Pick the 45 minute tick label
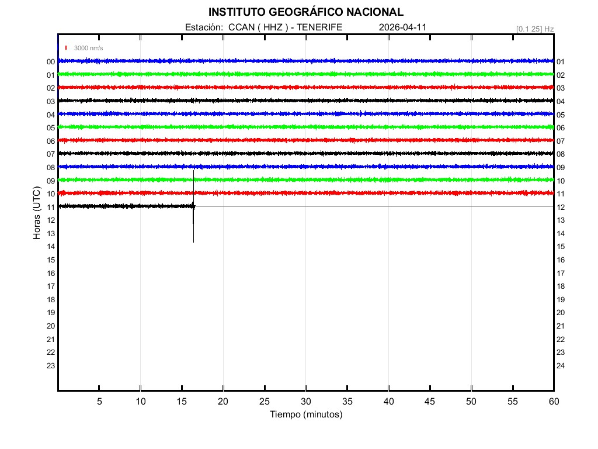This screenshot has height=449, width=598. (x=430, y=402)
